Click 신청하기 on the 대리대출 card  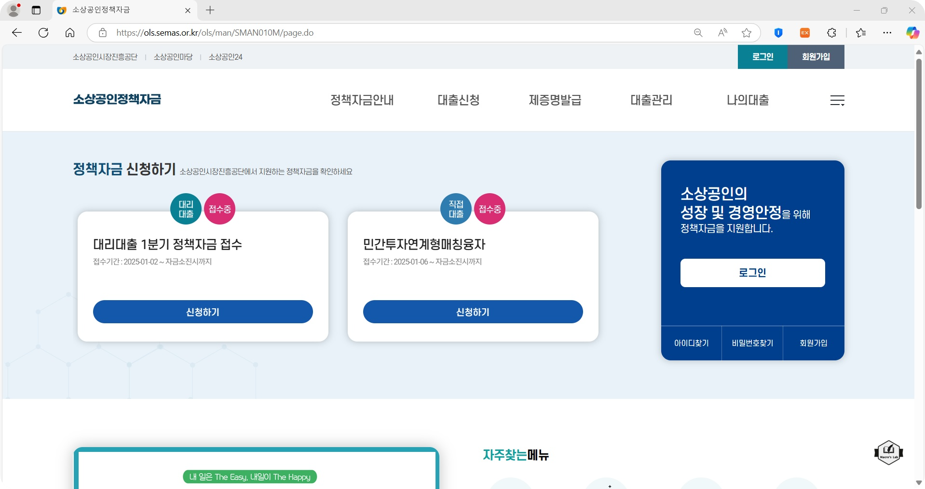203,312
